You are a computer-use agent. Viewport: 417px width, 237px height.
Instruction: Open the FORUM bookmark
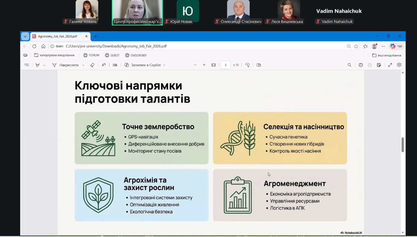[91, 55]
